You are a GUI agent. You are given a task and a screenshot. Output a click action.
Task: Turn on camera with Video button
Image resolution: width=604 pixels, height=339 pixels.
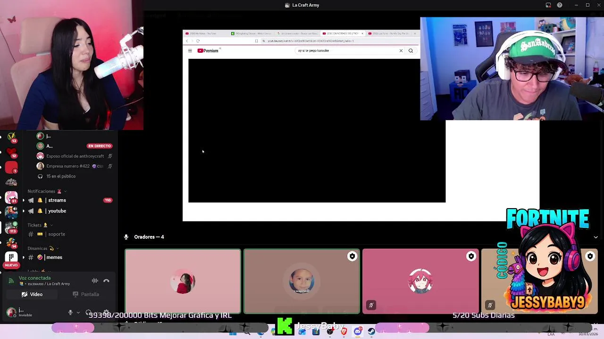(32, 294)
